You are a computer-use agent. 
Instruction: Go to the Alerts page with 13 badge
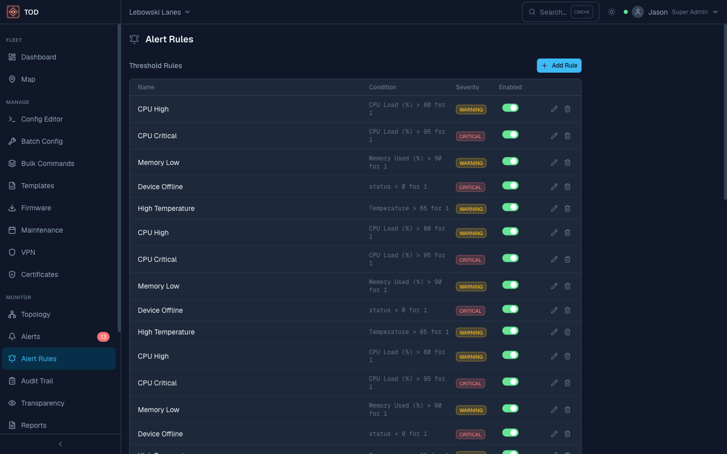tap(31, 336)
